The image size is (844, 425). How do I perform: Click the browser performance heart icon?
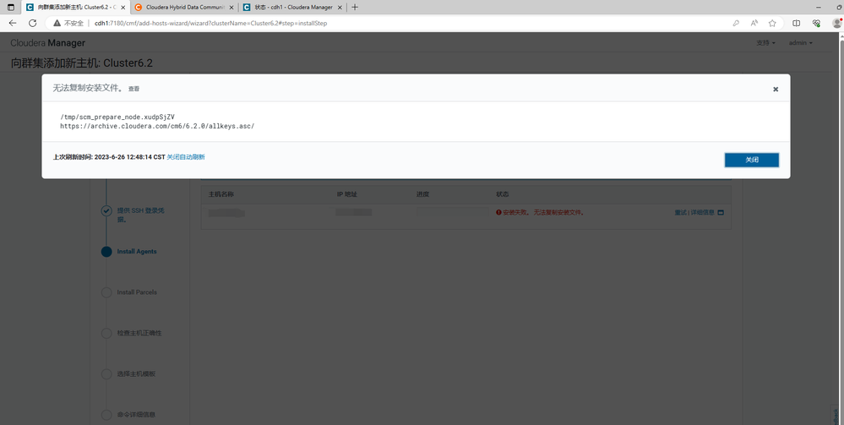pyautogui.click(x=817, y=23)
